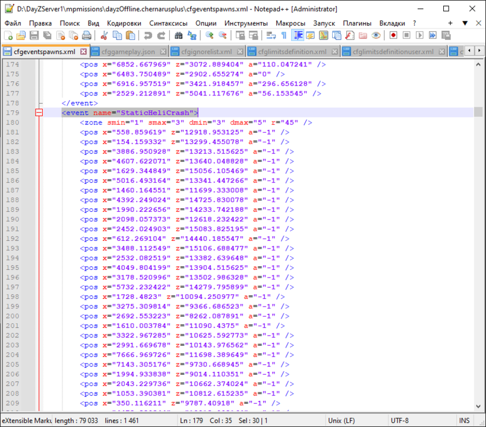Toggle synchronized horizontal scrolling
The height and width of the screenshot is (427, 486).
click(x=253, y=36)
